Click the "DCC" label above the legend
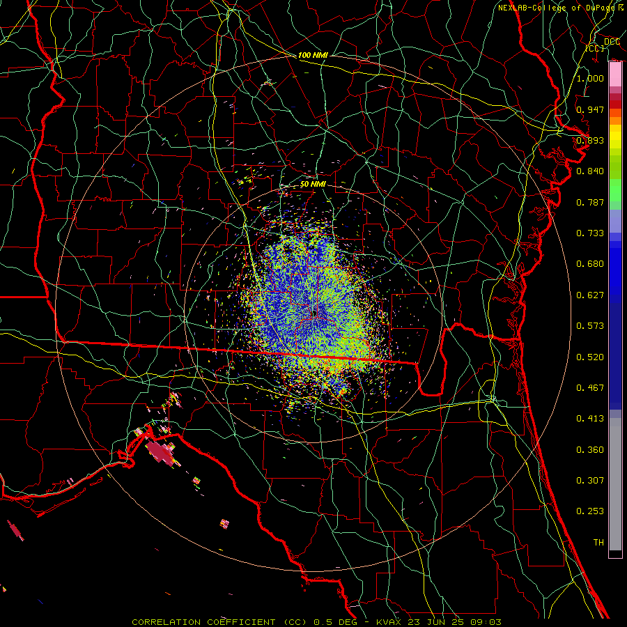The width and height of the screenshot is (627, 627). (612, 42)
